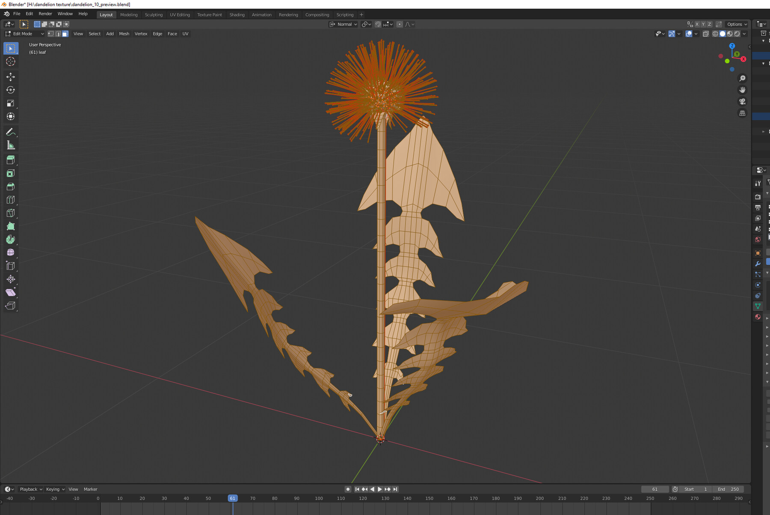Screen dimensions: 770x515
Task: Enable vertex select mode
Action: (50, 34)
